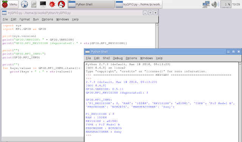Click 'import sys' line in editor
The image size is (242, 142).
click(x=12, y=25)
